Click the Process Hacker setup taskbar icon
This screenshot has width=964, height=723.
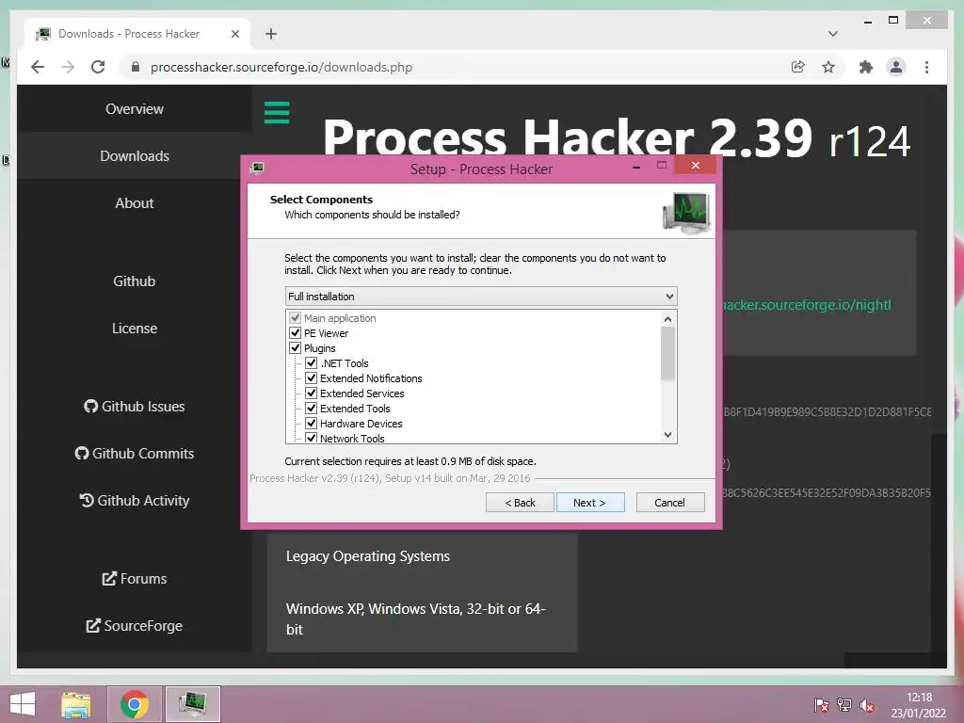193,704
